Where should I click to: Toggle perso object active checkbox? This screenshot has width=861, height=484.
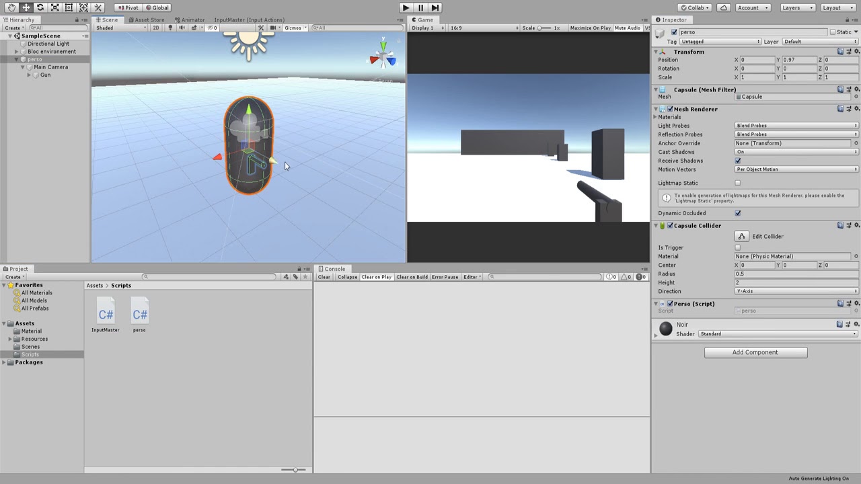[674, 32]
